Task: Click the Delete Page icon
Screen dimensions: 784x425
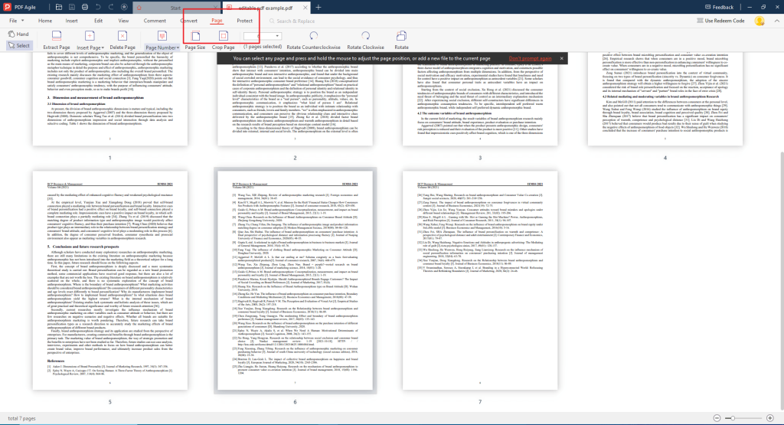Action: coord(122,36)
